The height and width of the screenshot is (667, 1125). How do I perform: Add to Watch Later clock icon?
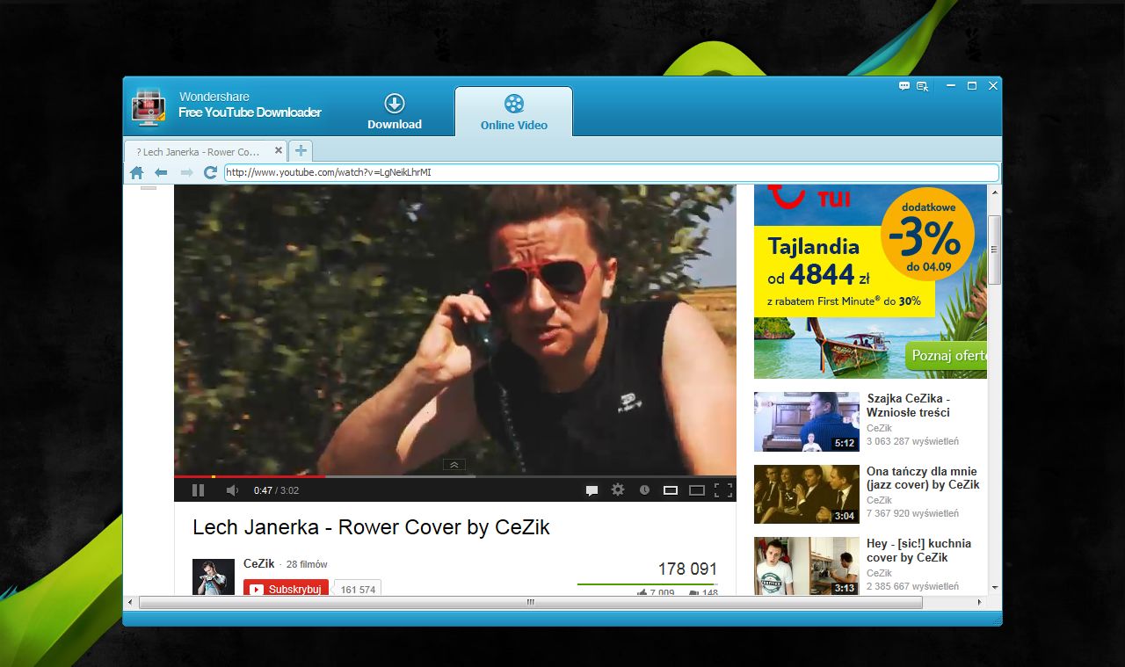[x=644, y=490]
